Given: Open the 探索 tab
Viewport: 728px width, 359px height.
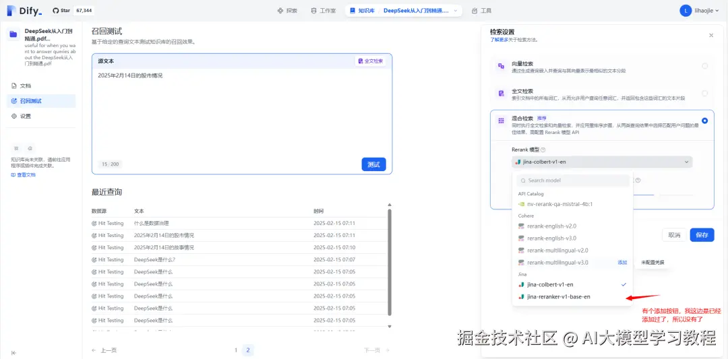Looking at the screenshot, I should [287, 11].
